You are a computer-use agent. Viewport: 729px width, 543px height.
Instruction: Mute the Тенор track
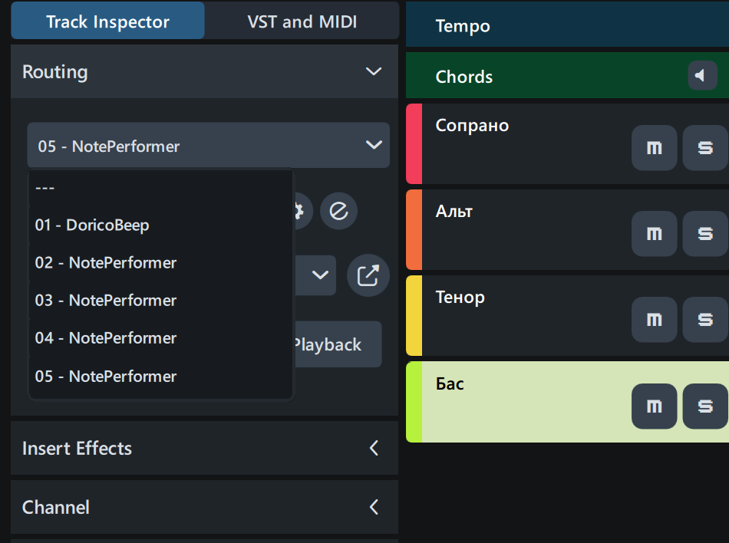654,320
